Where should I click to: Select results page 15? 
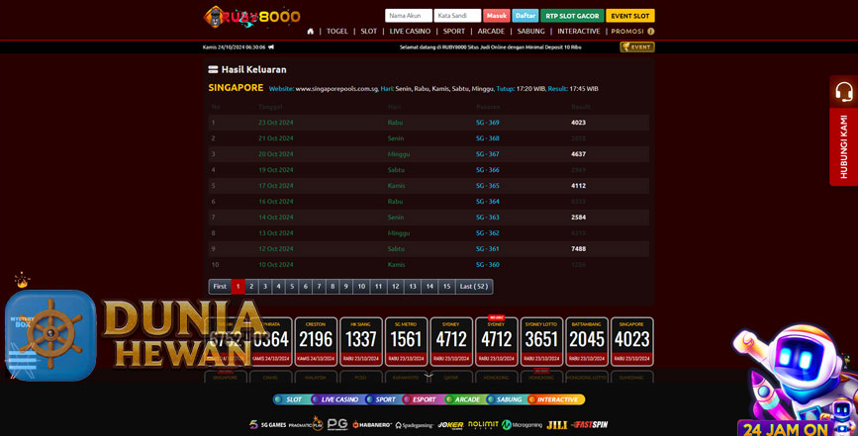coord(446,287)
